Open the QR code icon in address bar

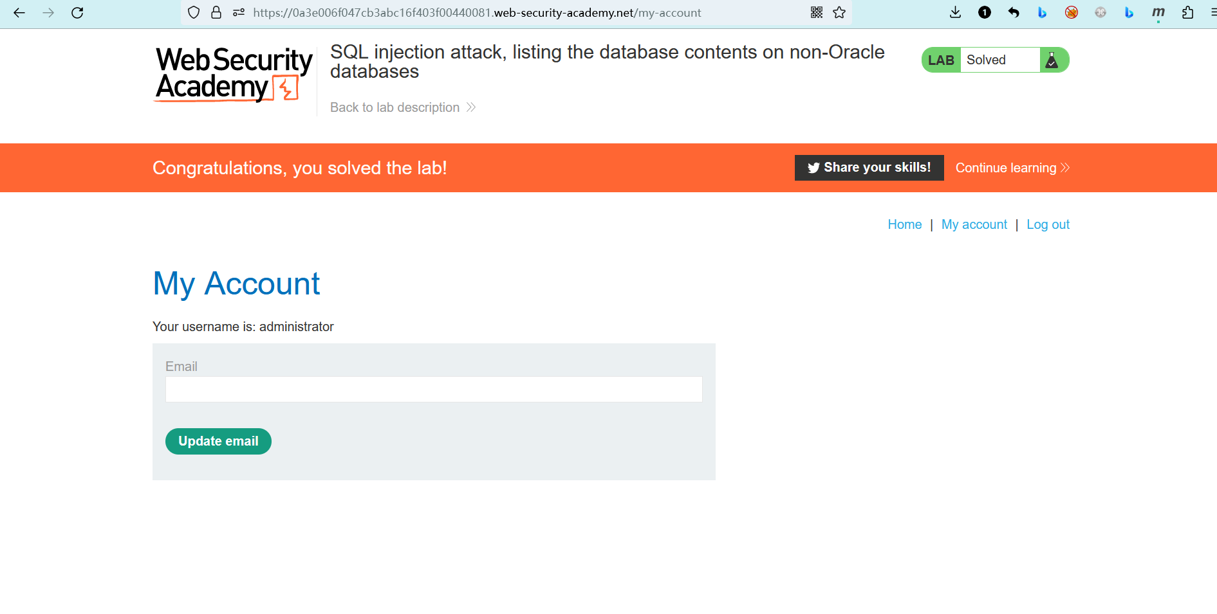817,13
